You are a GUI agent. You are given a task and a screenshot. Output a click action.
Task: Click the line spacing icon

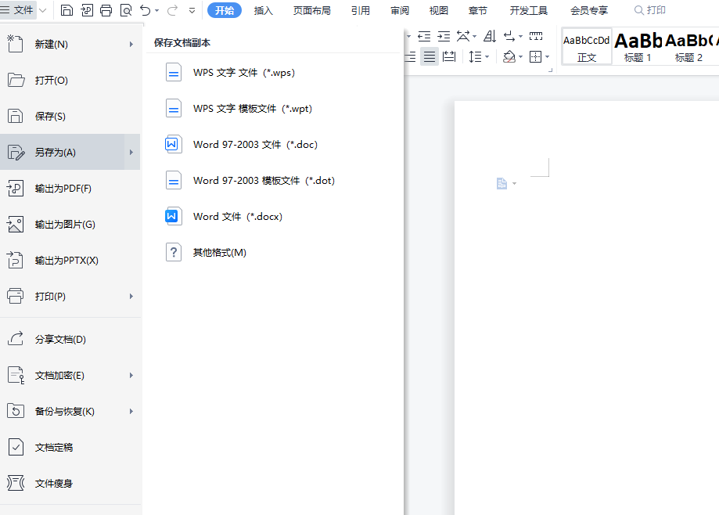coord(475,57)
